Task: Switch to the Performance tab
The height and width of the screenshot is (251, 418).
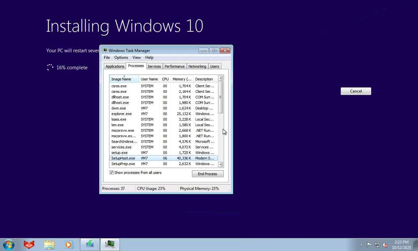Action: 175,66
